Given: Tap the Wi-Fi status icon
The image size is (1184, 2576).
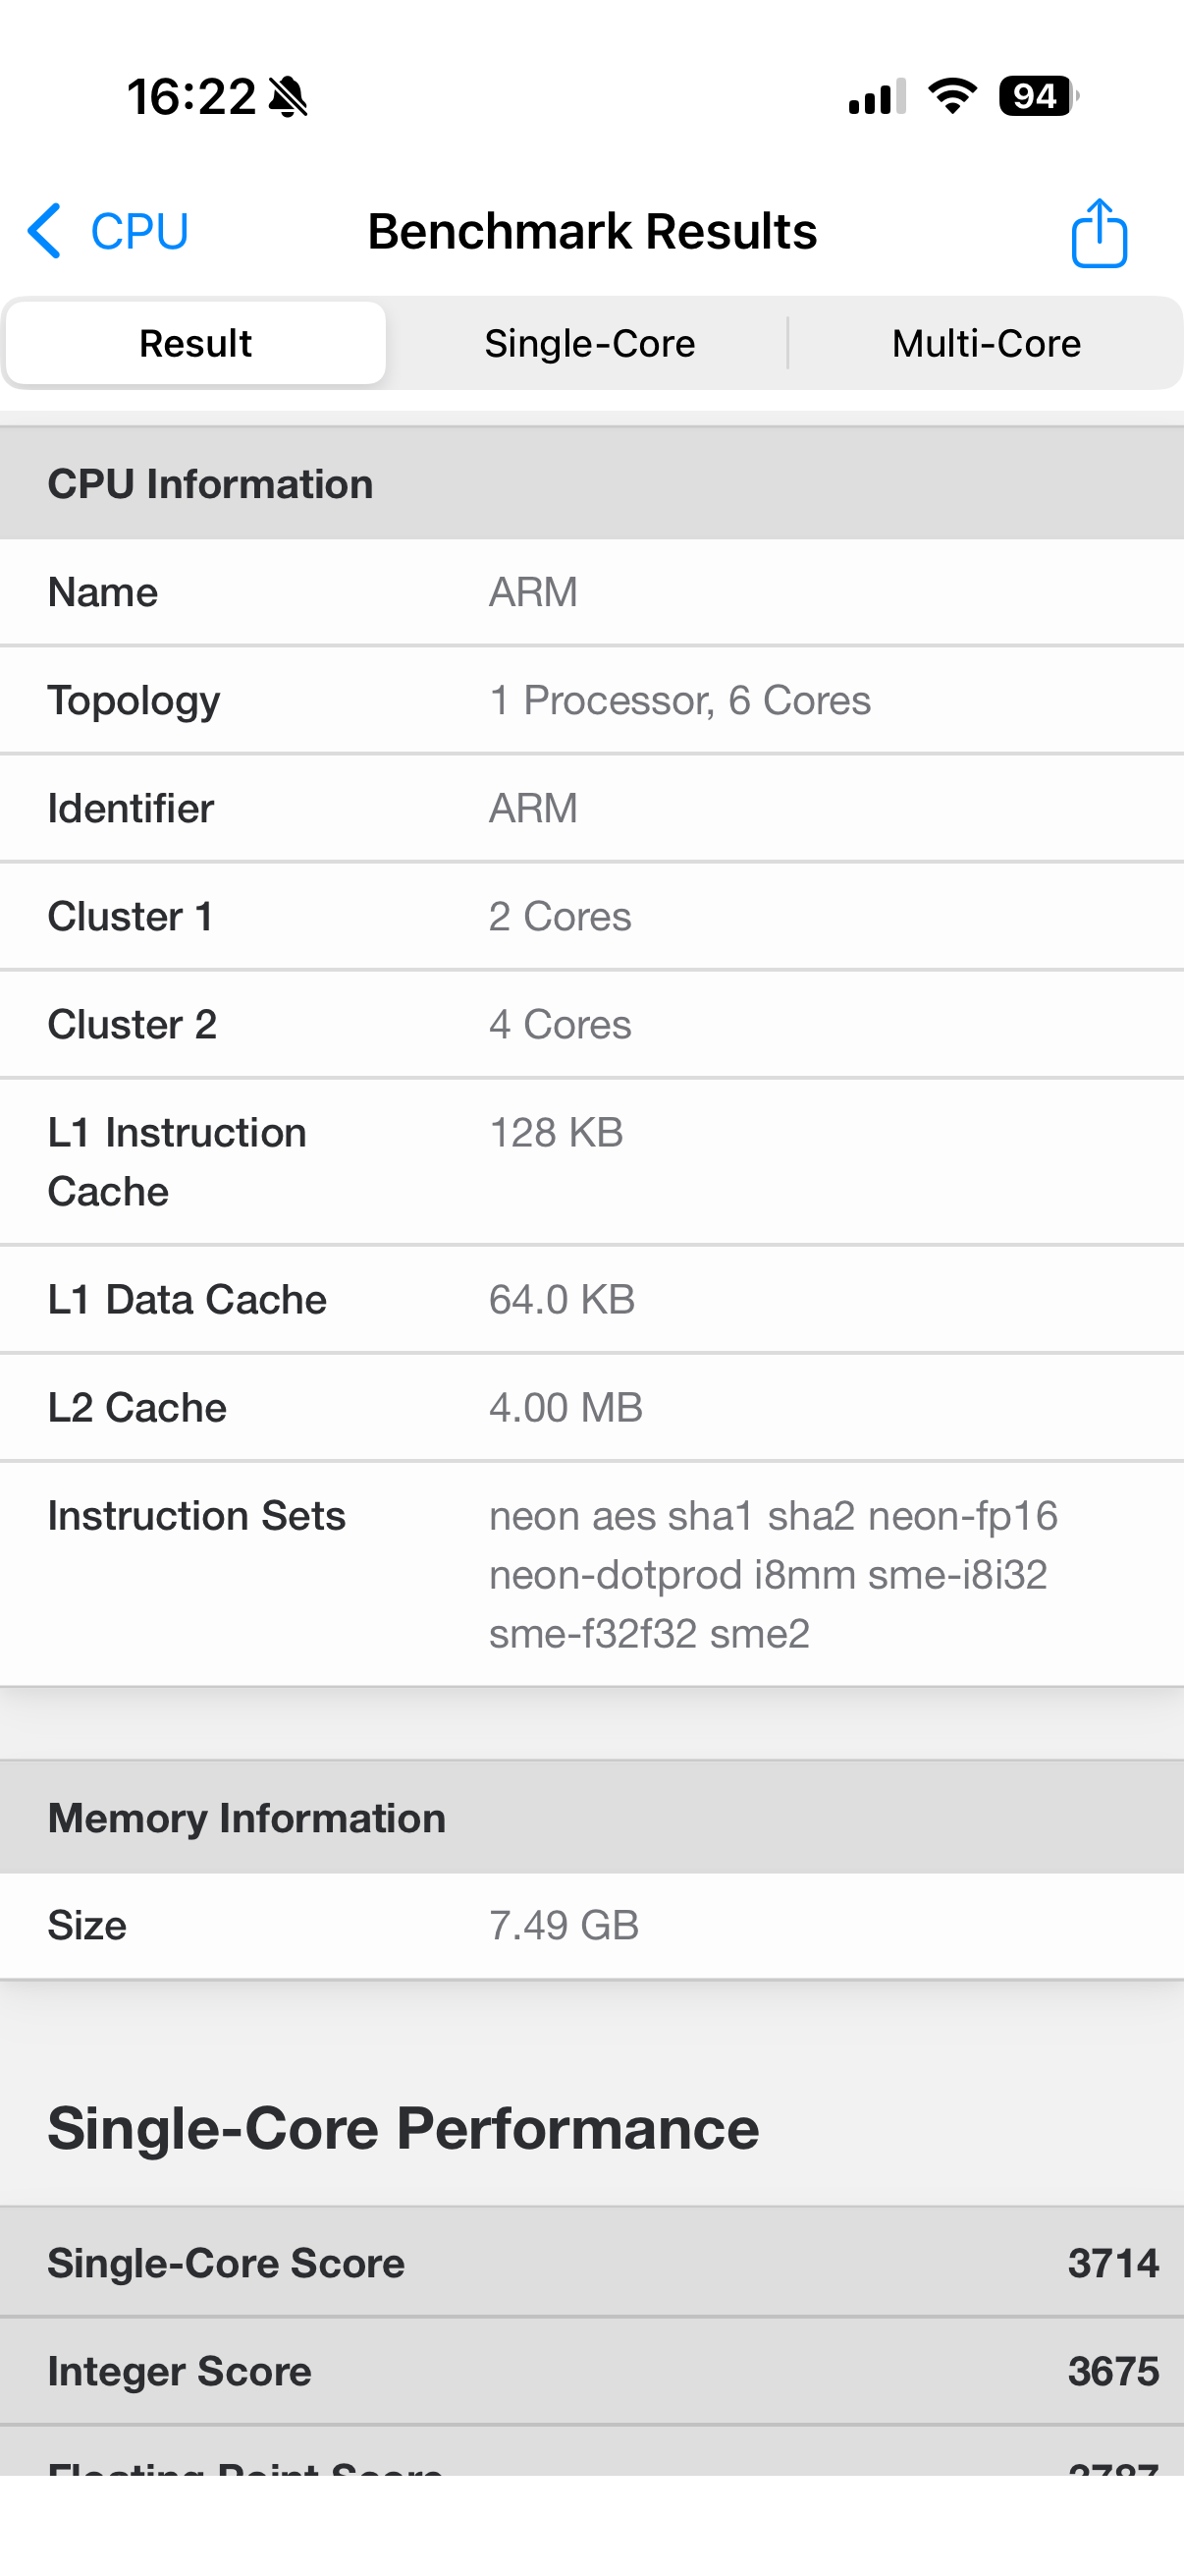Looking at the screenshot, I should click(x=952, y=96).
